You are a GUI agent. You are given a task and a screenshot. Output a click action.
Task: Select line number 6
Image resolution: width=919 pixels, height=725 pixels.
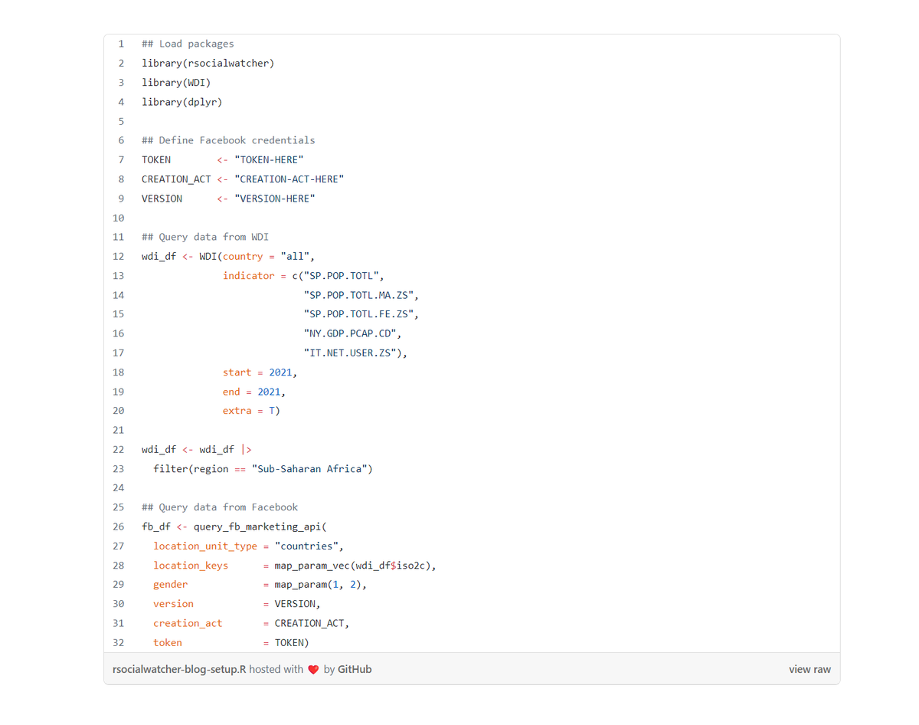tap(121, 140)
